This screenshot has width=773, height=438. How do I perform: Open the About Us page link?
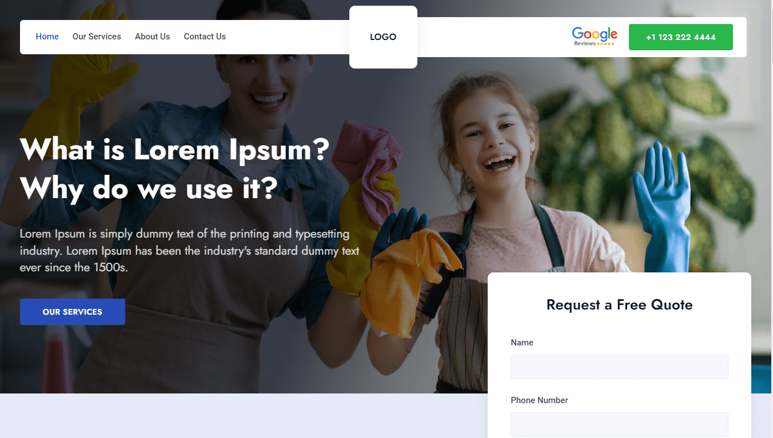click(152, 37)
